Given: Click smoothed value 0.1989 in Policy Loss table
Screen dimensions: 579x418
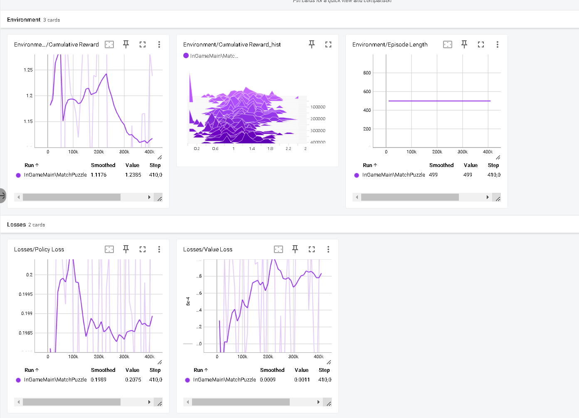Looking at the screenshot, I should pyautogui.click(x=99, y=380).
